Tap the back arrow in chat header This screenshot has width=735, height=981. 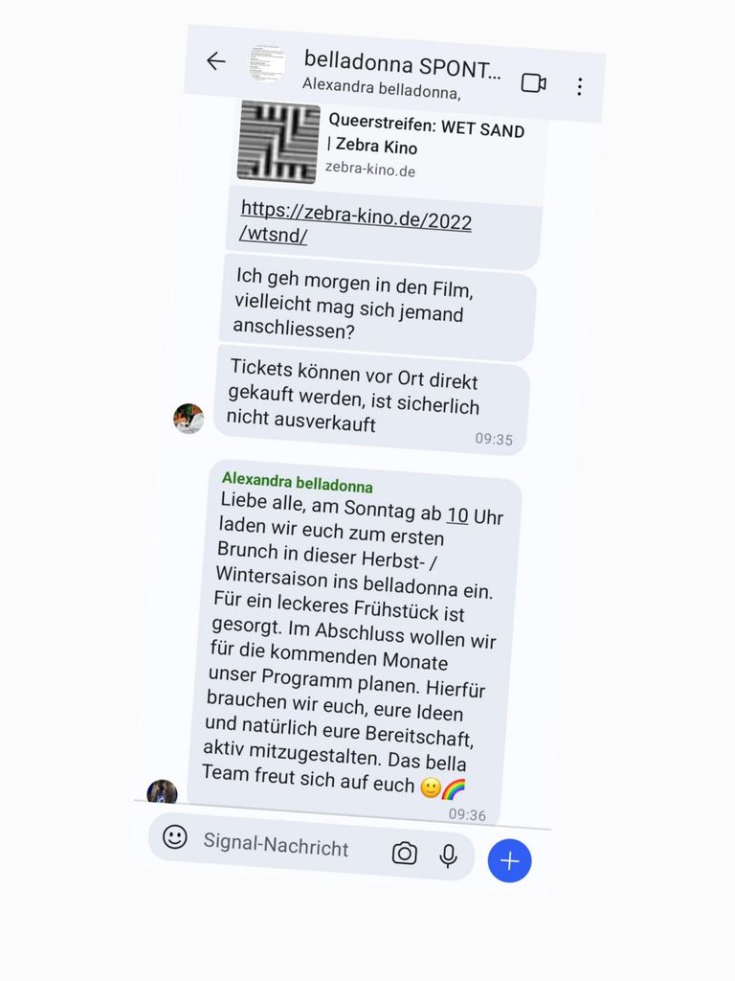pyautogui.click(x=215, y=60)
